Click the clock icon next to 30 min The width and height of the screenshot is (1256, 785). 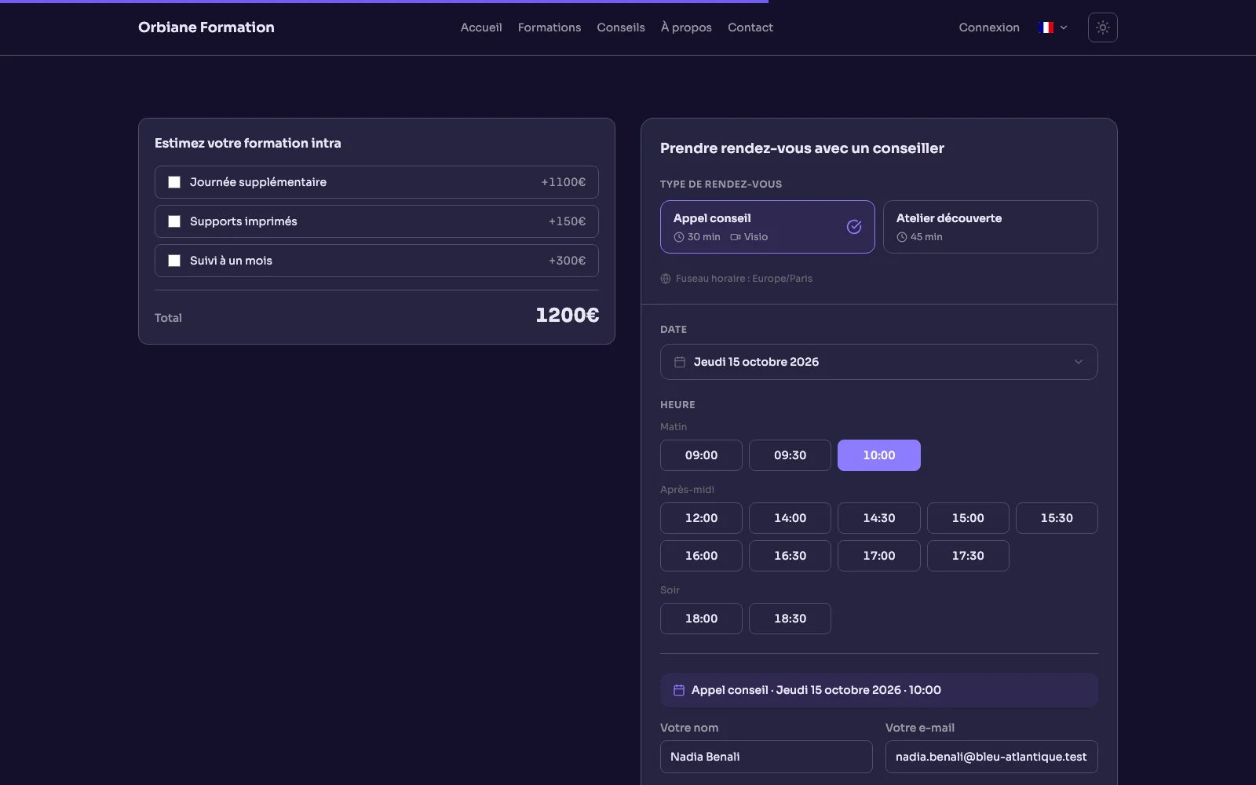pyautogui.click(x=679, y=237)
